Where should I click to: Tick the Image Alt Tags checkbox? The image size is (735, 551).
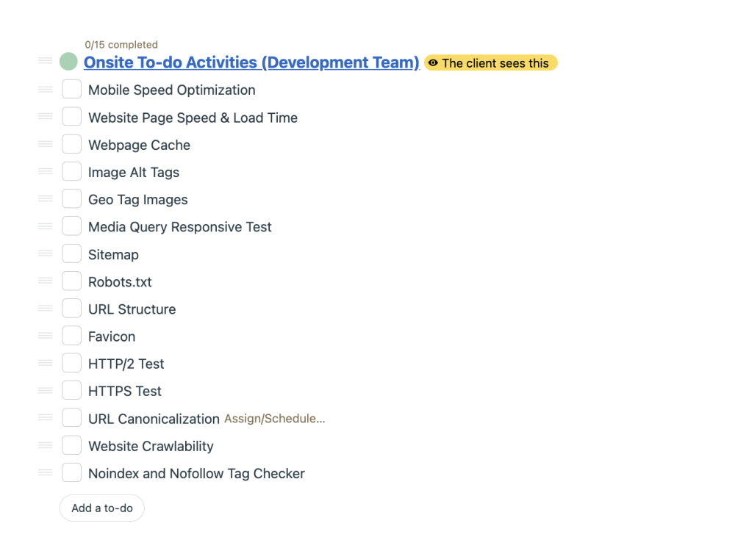tap(72, 171)
